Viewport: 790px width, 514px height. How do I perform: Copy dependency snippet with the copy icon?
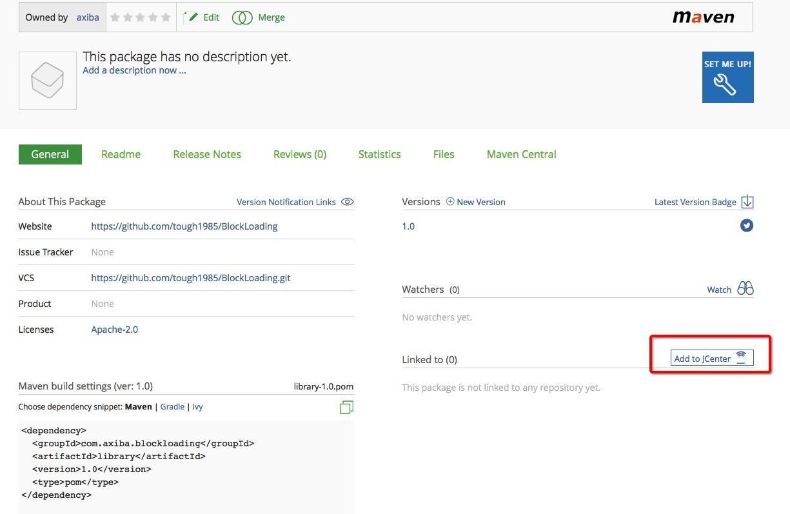[346, 407]
